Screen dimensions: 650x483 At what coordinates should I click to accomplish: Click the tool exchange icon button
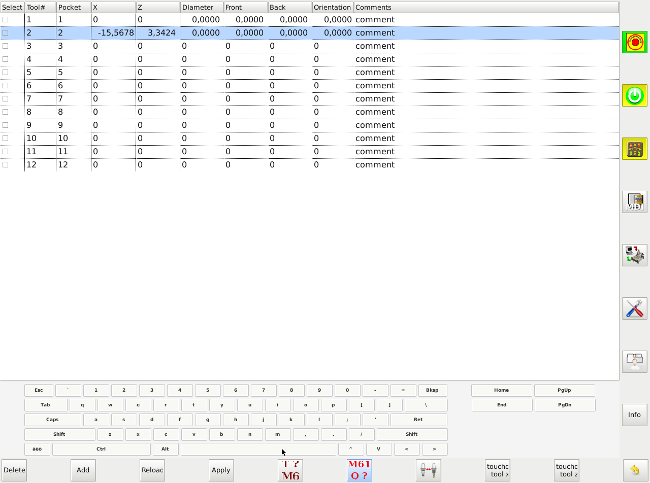pos(429,470)
